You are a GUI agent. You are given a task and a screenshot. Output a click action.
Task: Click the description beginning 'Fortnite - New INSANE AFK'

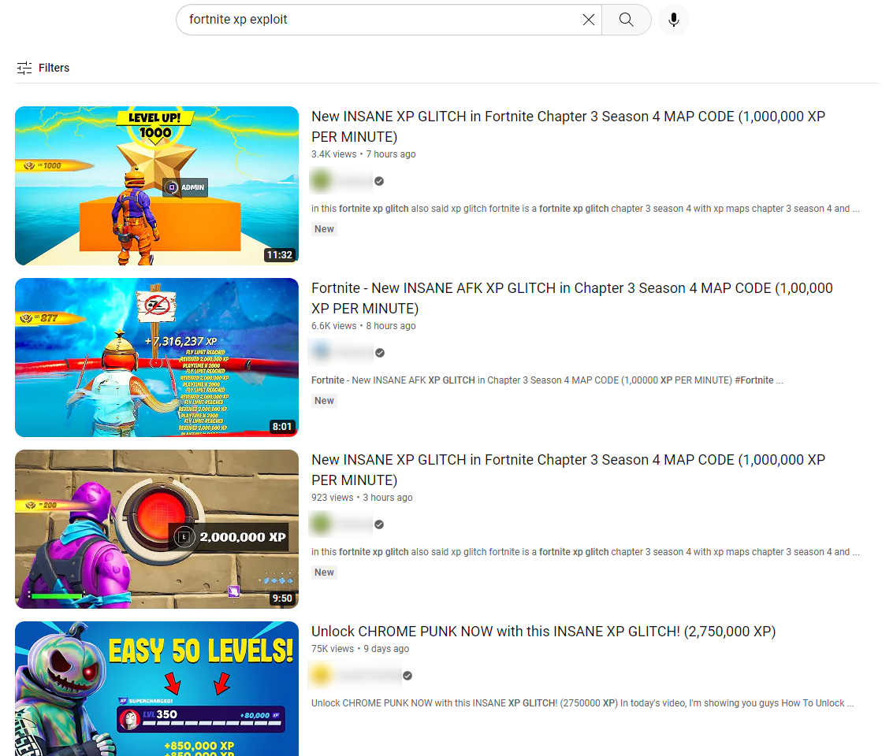click(547, 380)
